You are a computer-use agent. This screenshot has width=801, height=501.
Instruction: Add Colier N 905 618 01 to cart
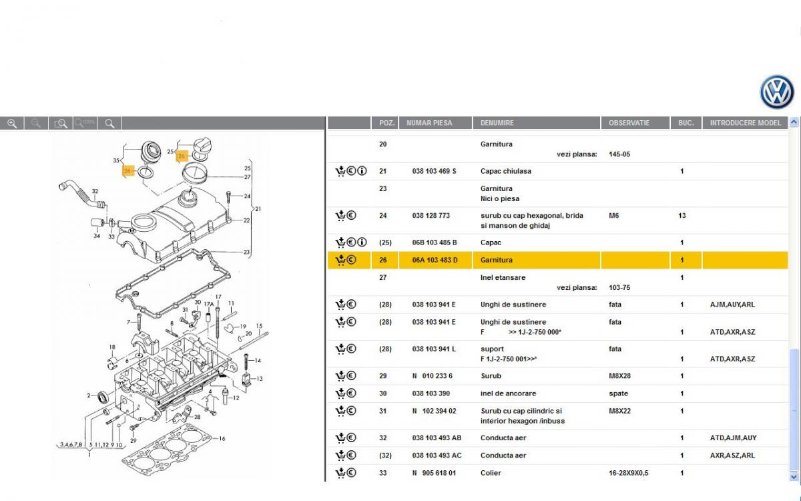tap(340, 473)
